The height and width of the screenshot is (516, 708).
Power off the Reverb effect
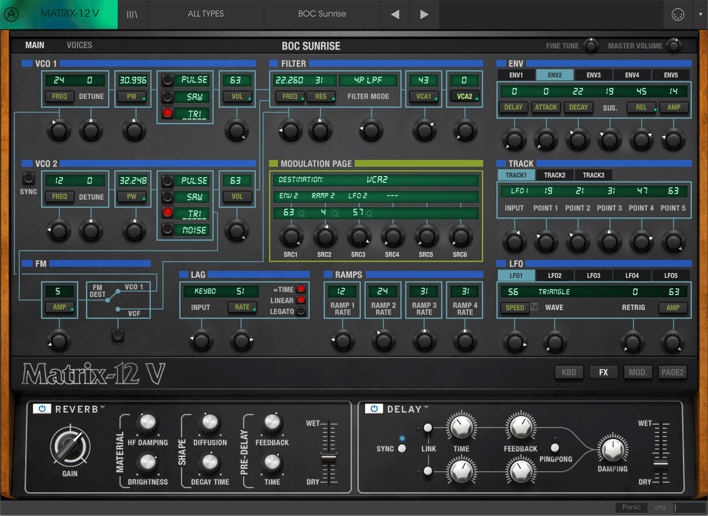42,409
